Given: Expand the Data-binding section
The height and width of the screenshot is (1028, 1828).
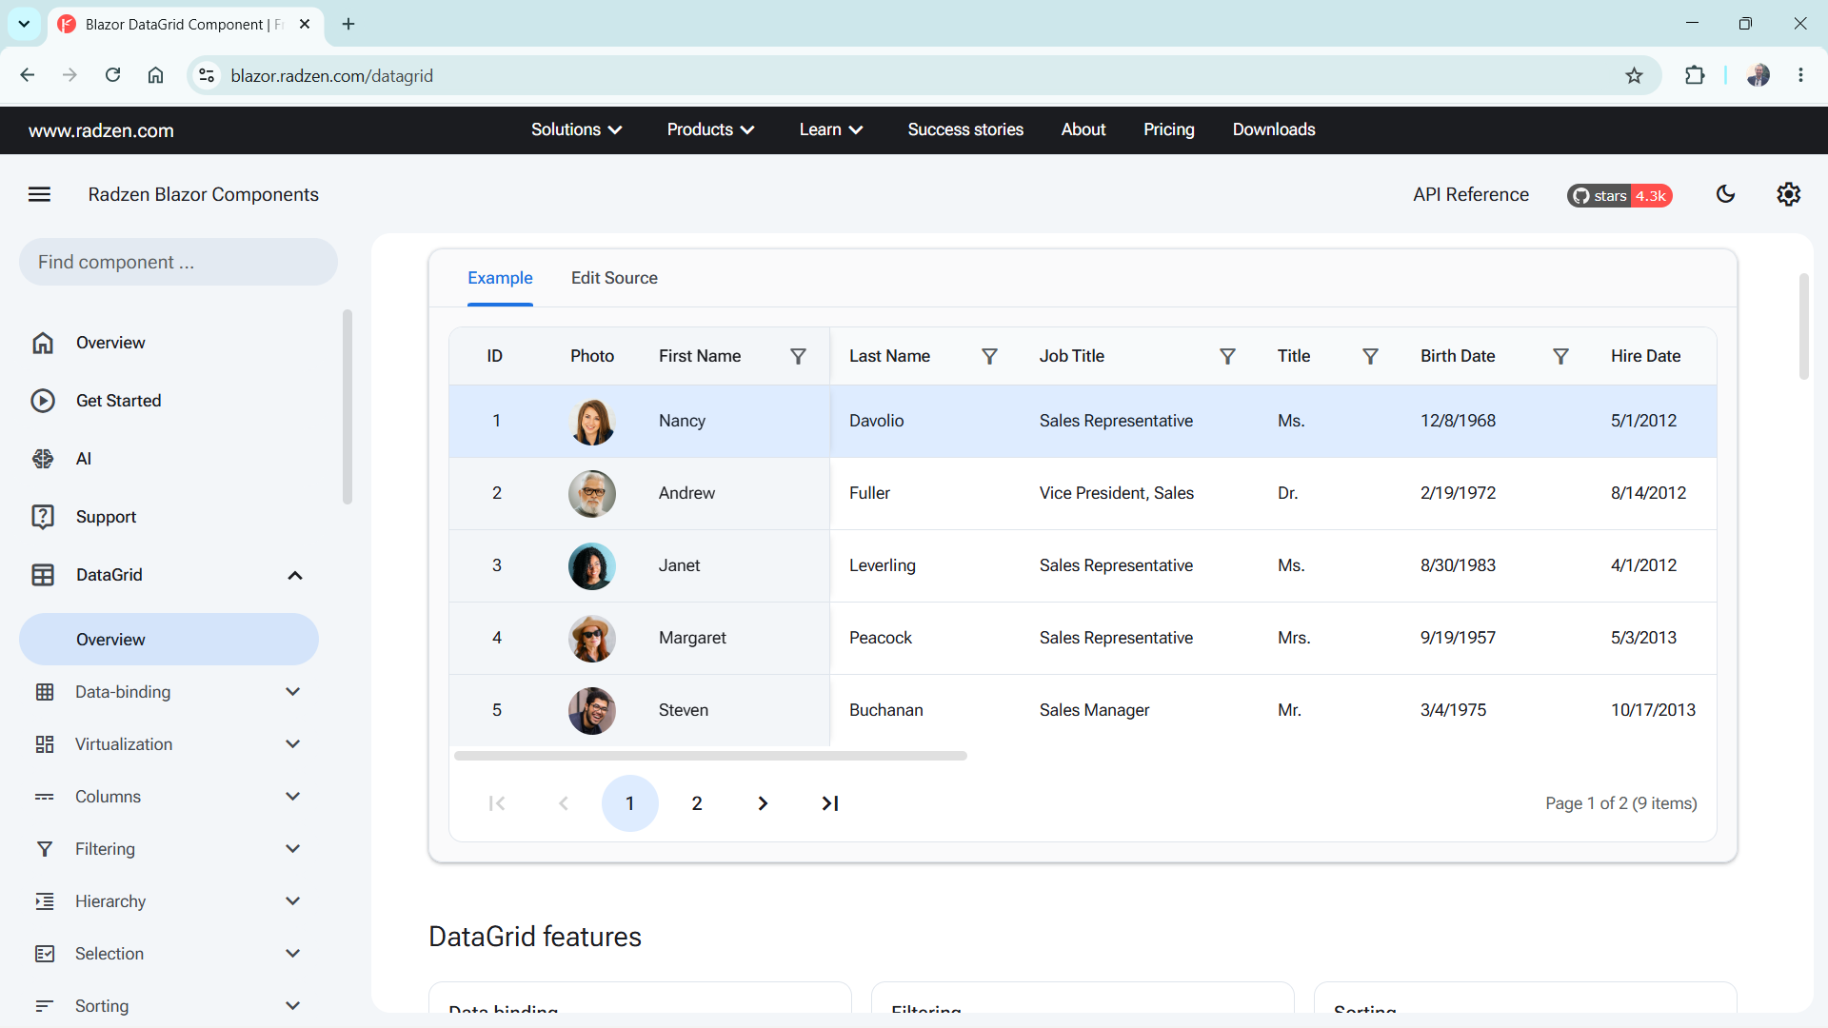Looking at the screenshot, I should [293, 692].
